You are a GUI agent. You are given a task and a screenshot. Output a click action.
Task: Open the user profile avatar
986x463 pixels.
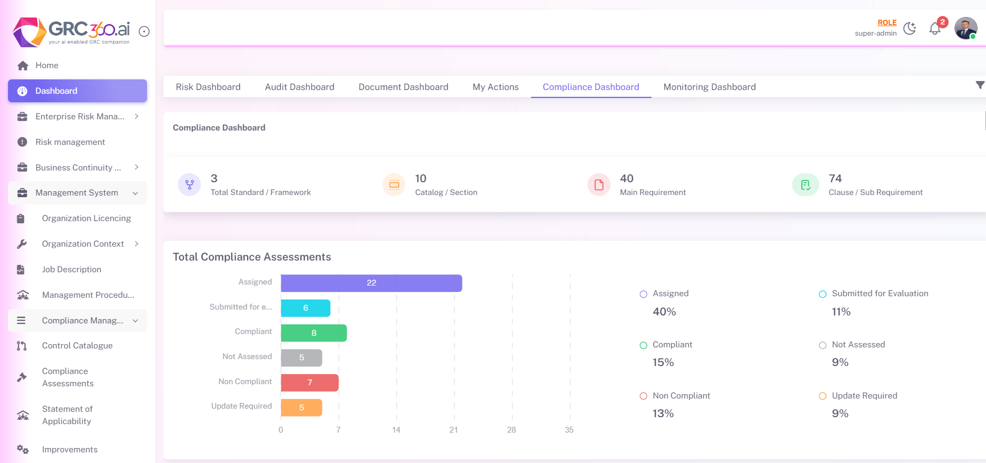[965, 28]
